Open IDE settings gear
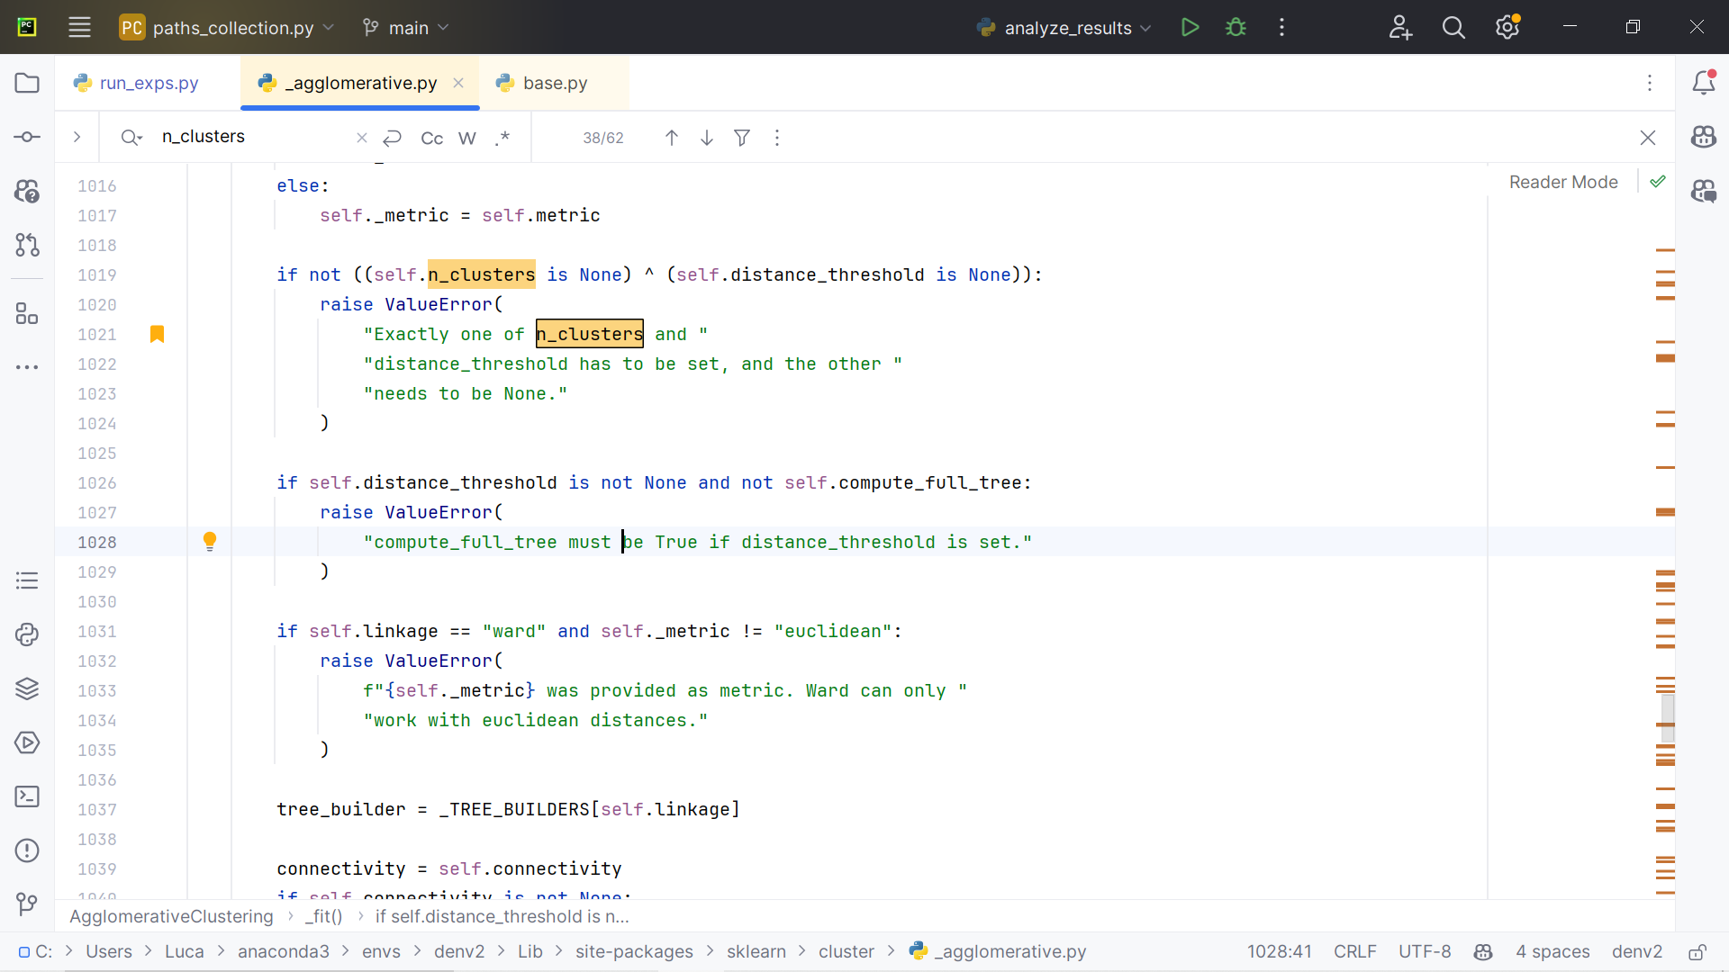 [1507, 27]
